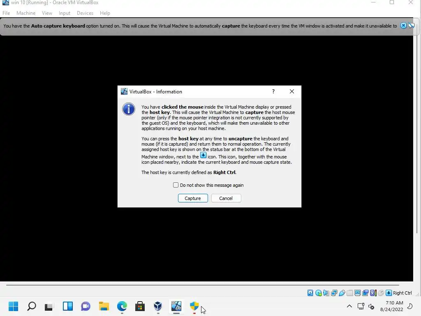The image size is (421, 316).
Task: Open Task View on the taskbar
Action: click(49, 306)
